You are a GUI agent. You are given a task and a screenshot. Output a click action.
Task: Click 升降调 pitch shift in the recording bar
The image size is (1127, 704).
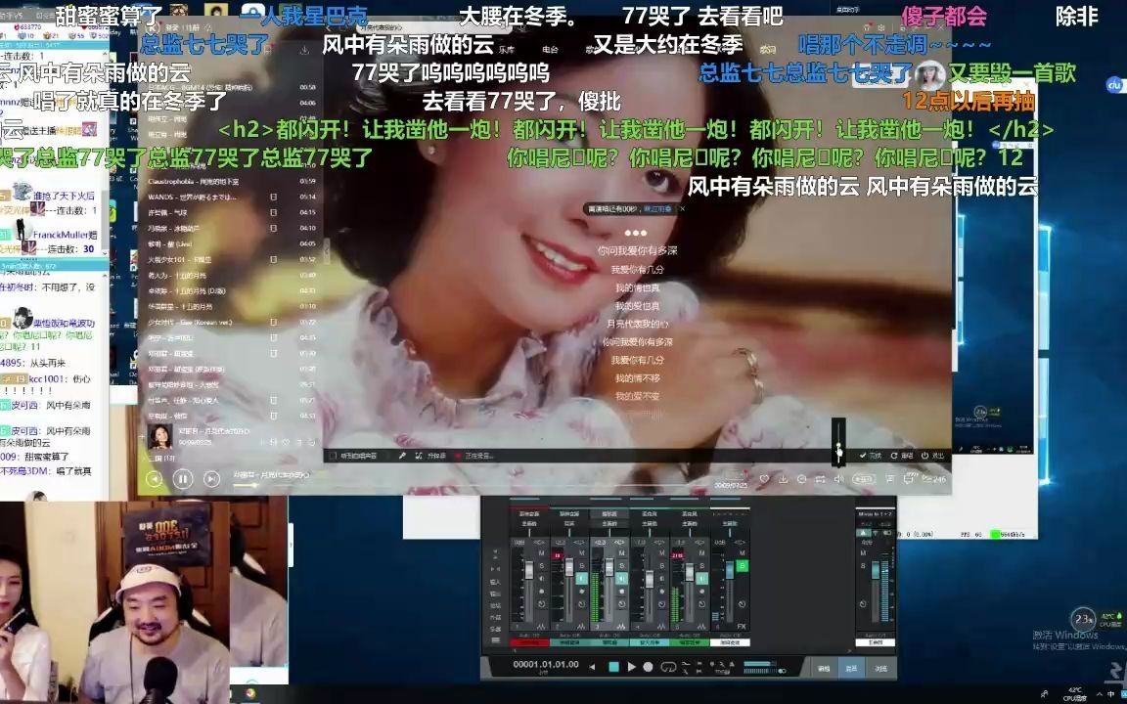pyautogui.click(x=431, y=456)
